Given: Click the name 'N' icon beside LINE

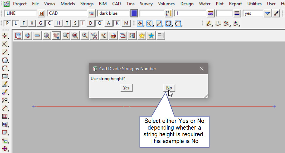Looking at the screenshot, I should (x=41, y=13).
